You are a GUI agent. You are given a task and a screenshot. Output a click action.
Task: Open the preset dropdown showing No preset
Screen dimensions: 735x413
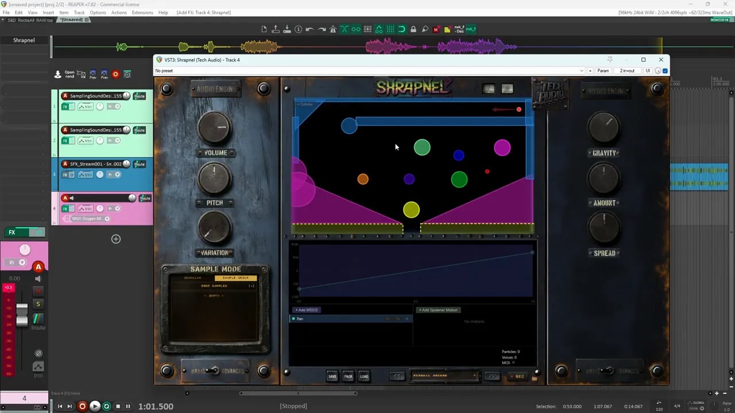click(369, 71)
